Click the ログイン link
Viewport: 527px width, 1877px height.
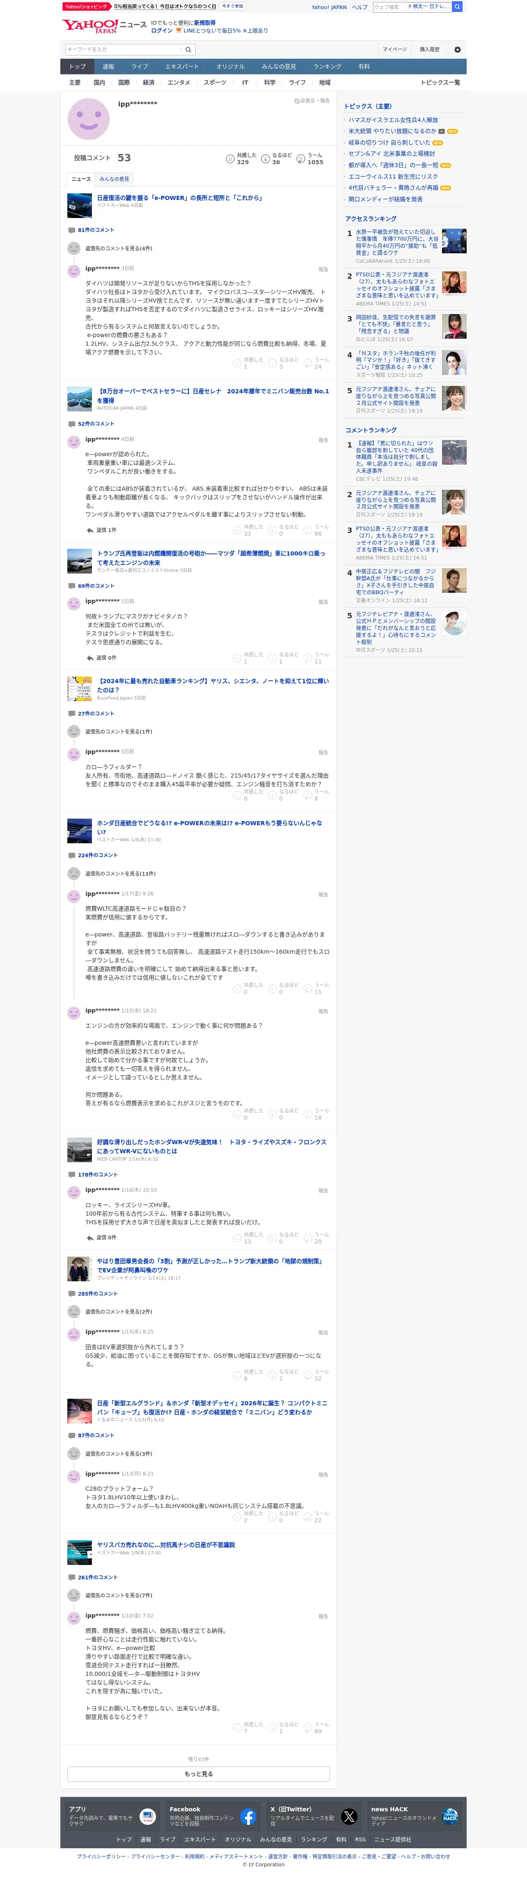pos(162,31)
